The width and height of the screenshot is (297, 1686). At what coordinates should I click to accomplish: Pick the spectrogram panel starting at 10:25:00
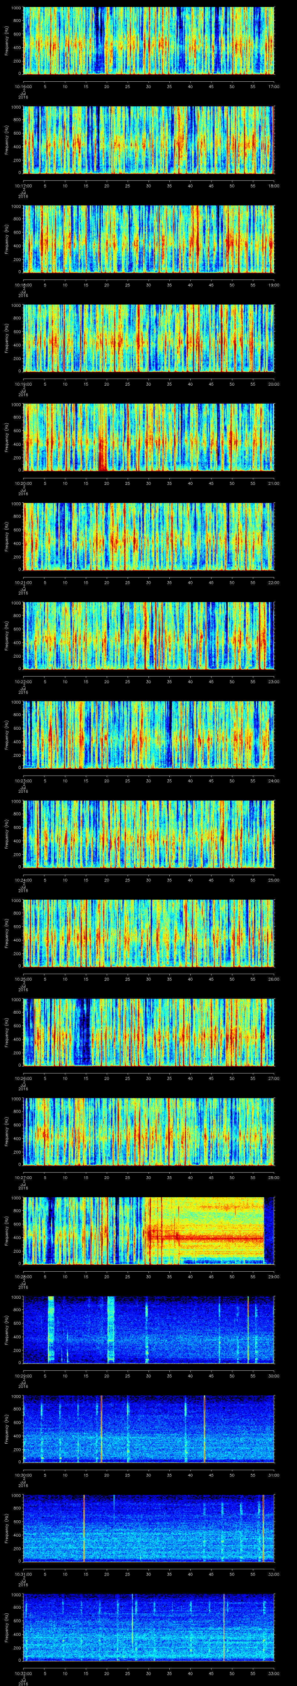[x=149, y=933]
